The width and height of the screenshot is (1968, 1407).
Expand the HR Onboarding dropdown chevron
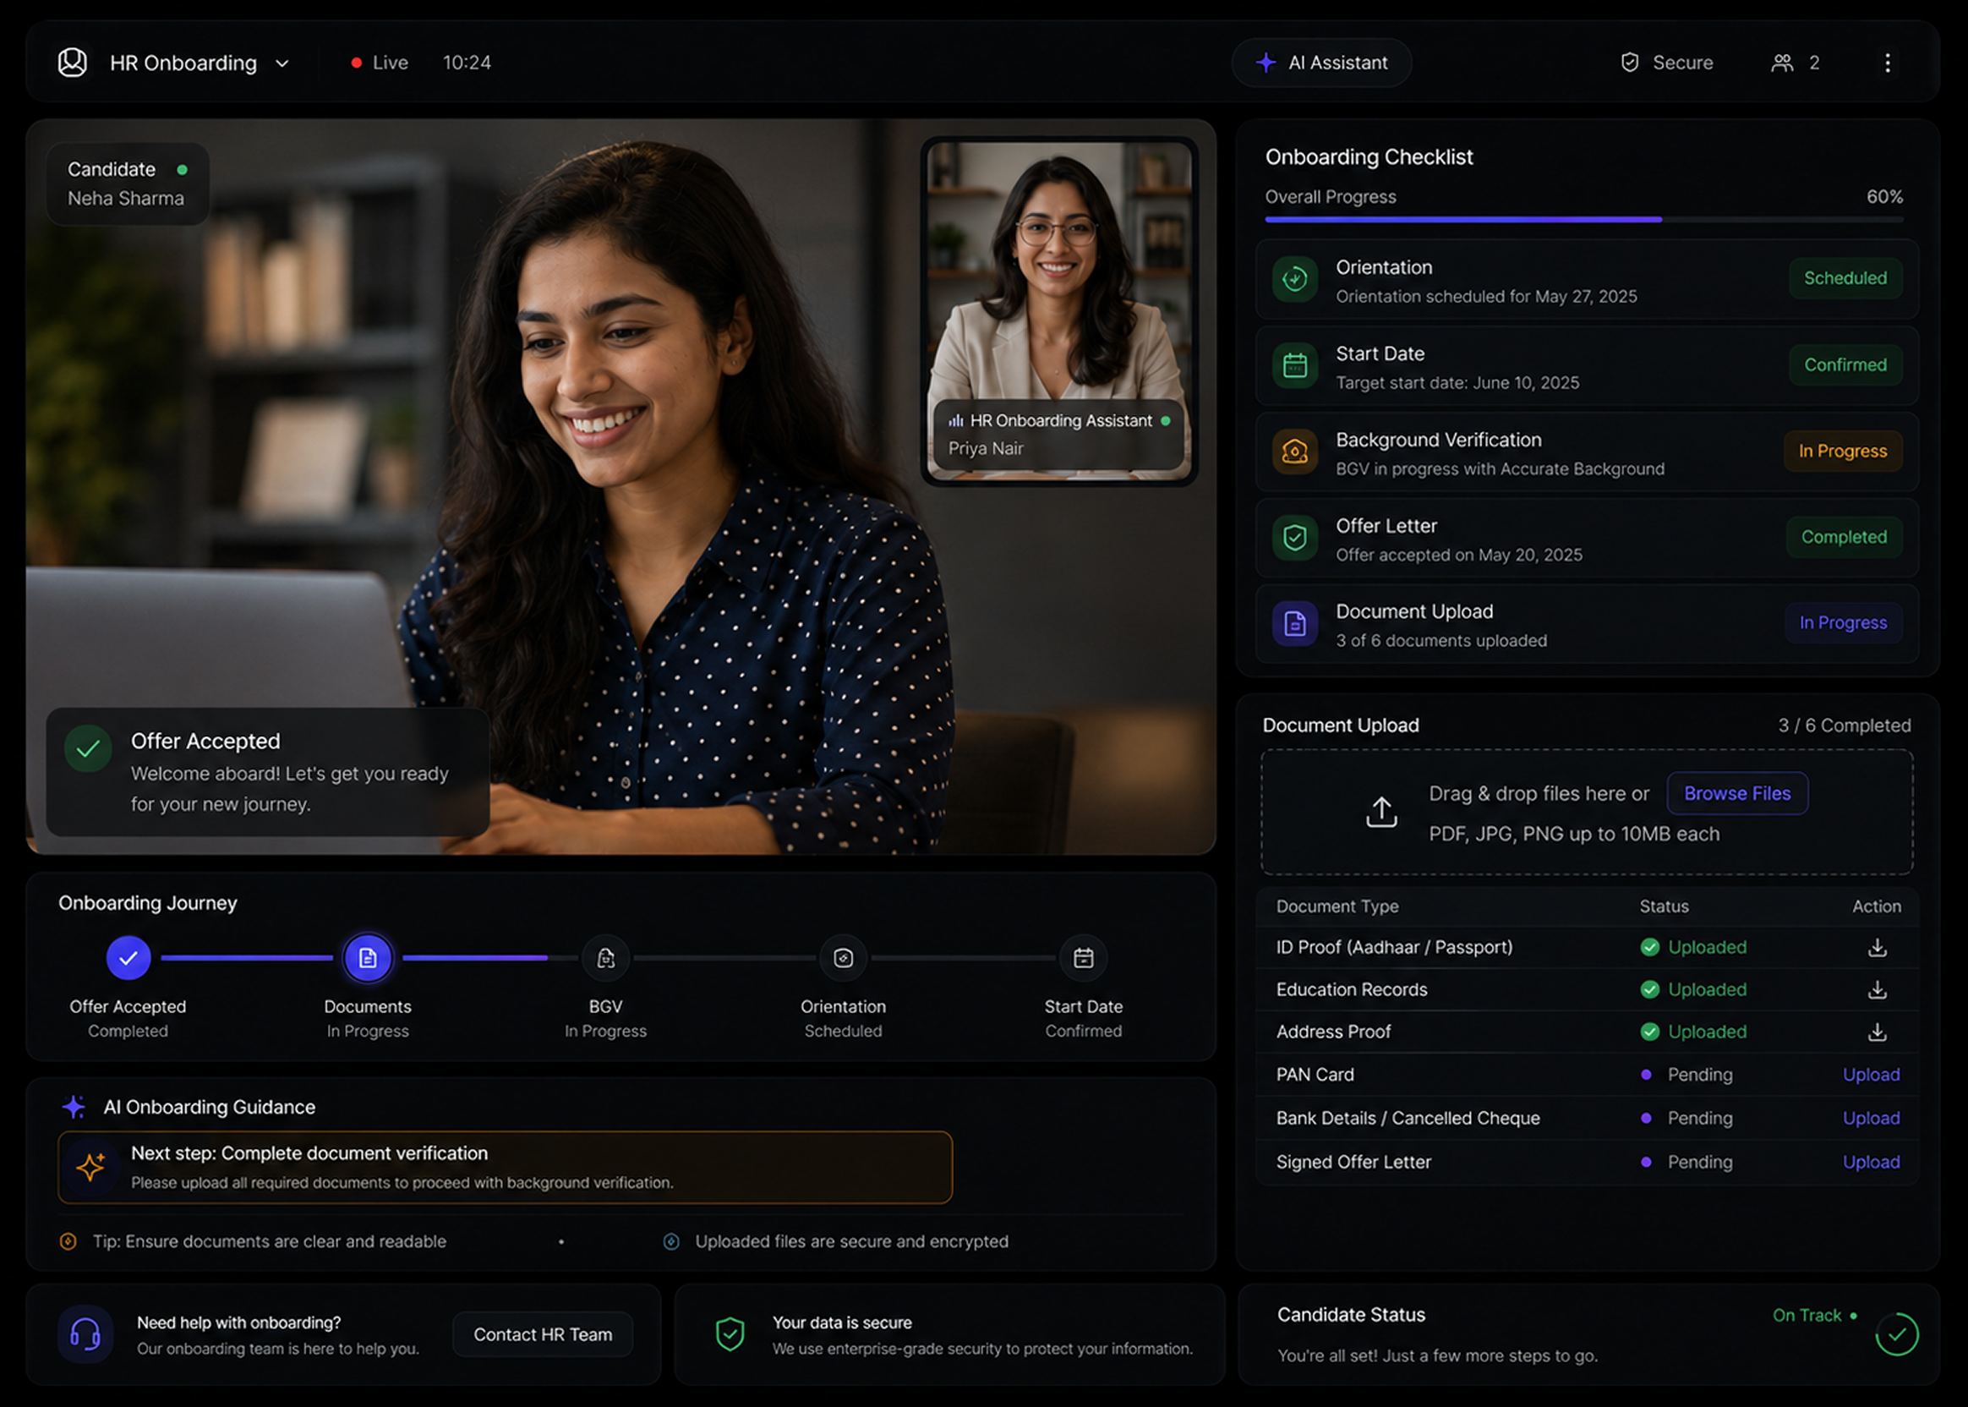point(282,63)
